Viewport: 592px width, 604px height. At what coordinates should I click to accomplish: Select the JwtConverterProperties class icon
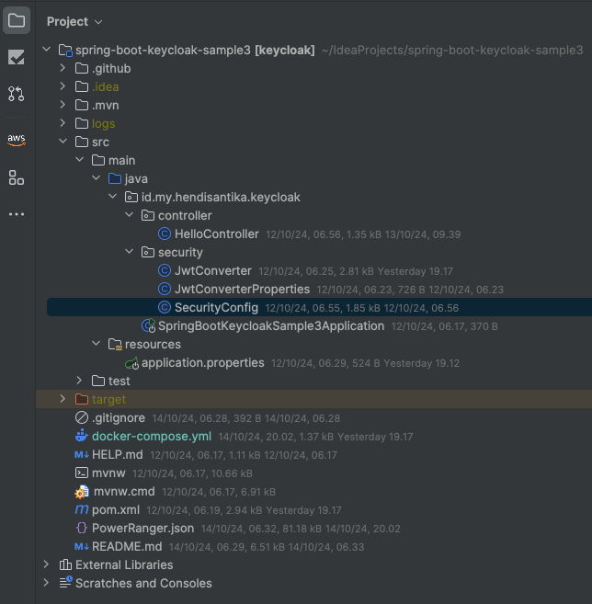pyautogui.click(x=165, y=289)
